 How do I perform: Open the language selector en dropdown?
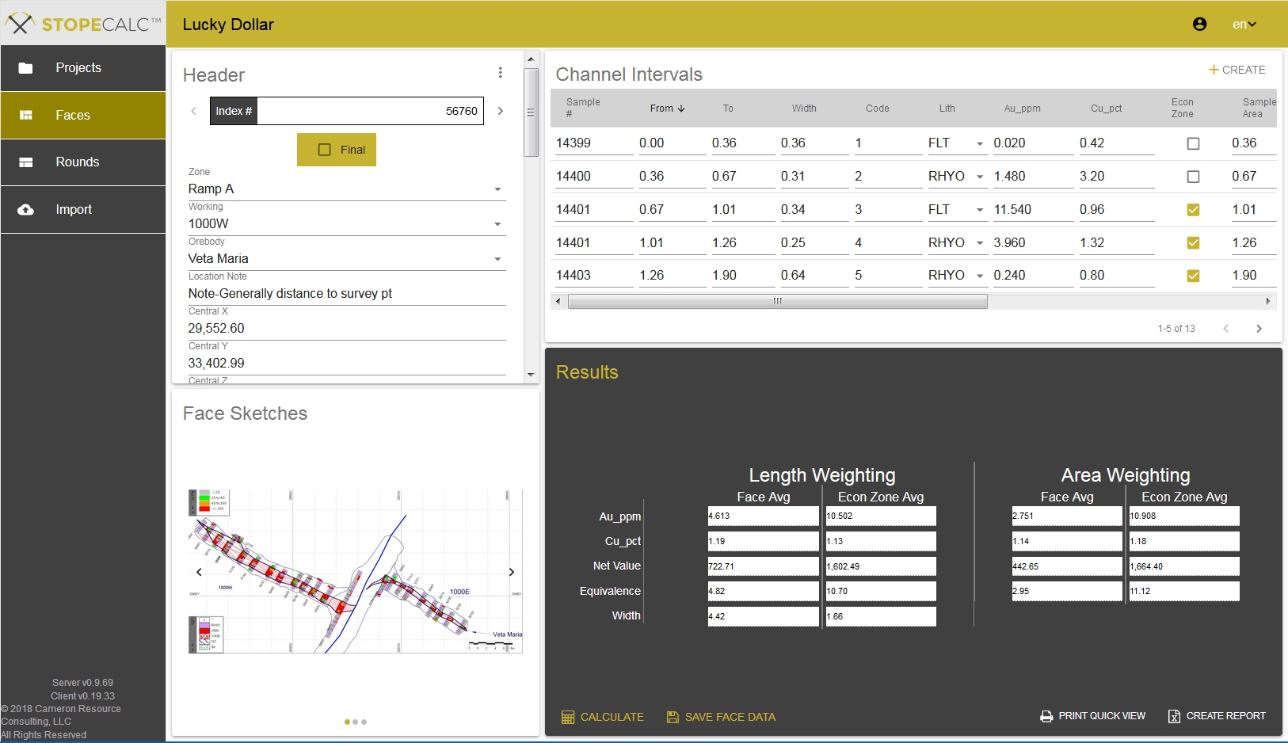tap(1244, 25)
